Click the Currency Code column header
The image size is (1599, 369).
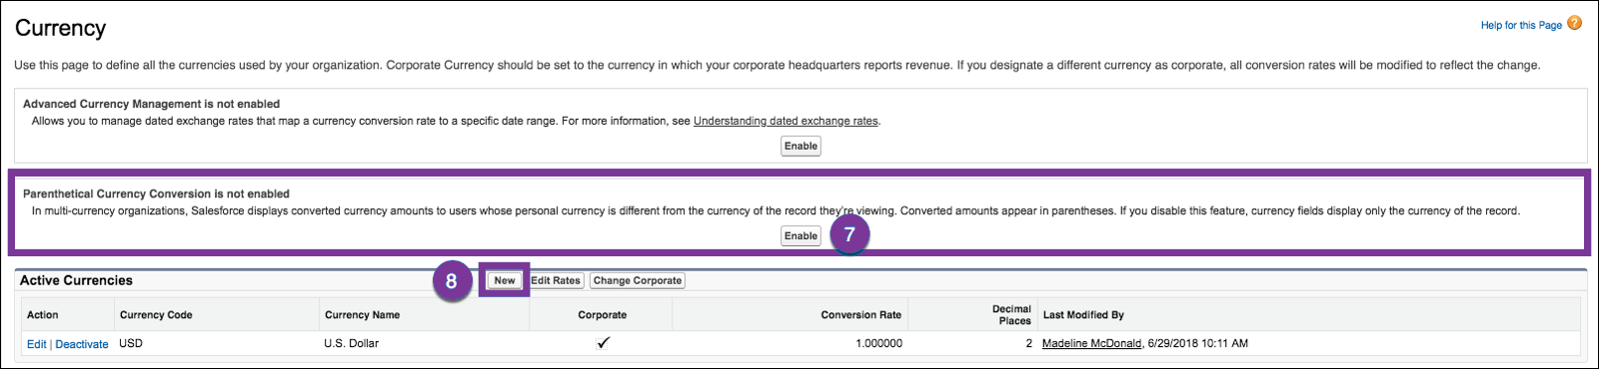[156, 315]
